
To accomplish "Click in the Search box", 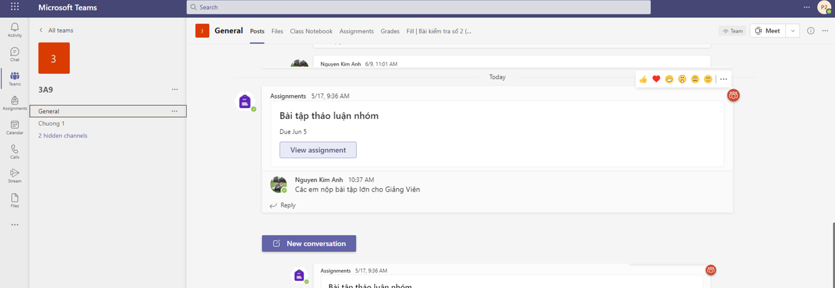I will (x=418, y=7).
